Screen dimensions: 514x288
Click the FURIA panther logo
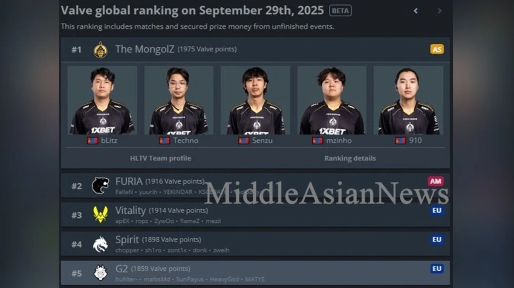pos(100,185)
